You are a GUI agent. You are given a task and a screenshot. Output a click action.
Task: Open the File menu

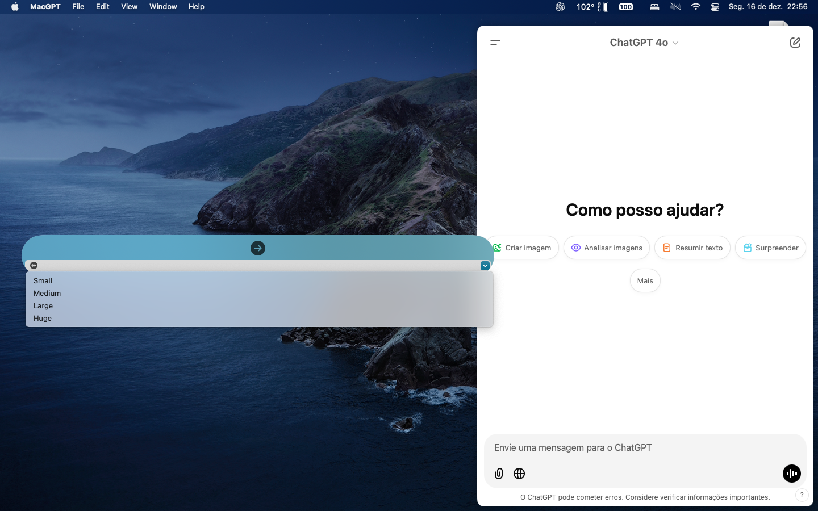pyautogui.click(x=78, y=7)
